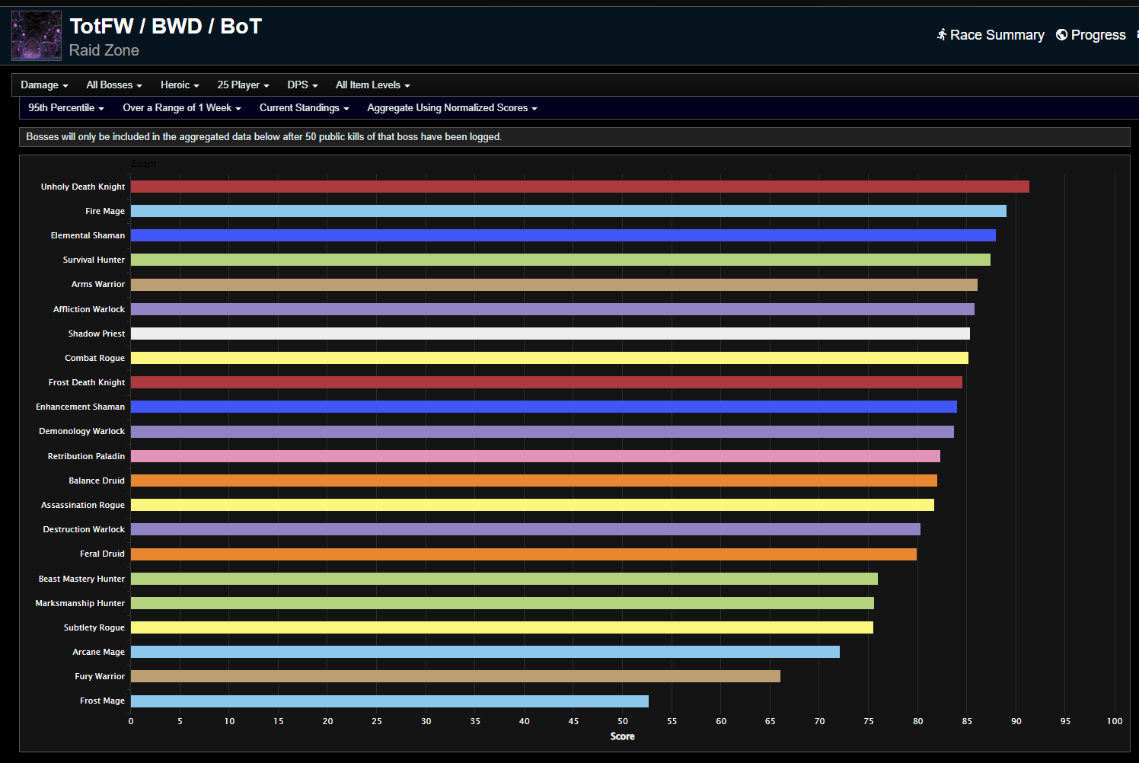Image resolution: width=1139 pixels, height=763 pixels.
Task: Open Aggregate Using Normalized Scores dropdown
Action: point(452,108)
